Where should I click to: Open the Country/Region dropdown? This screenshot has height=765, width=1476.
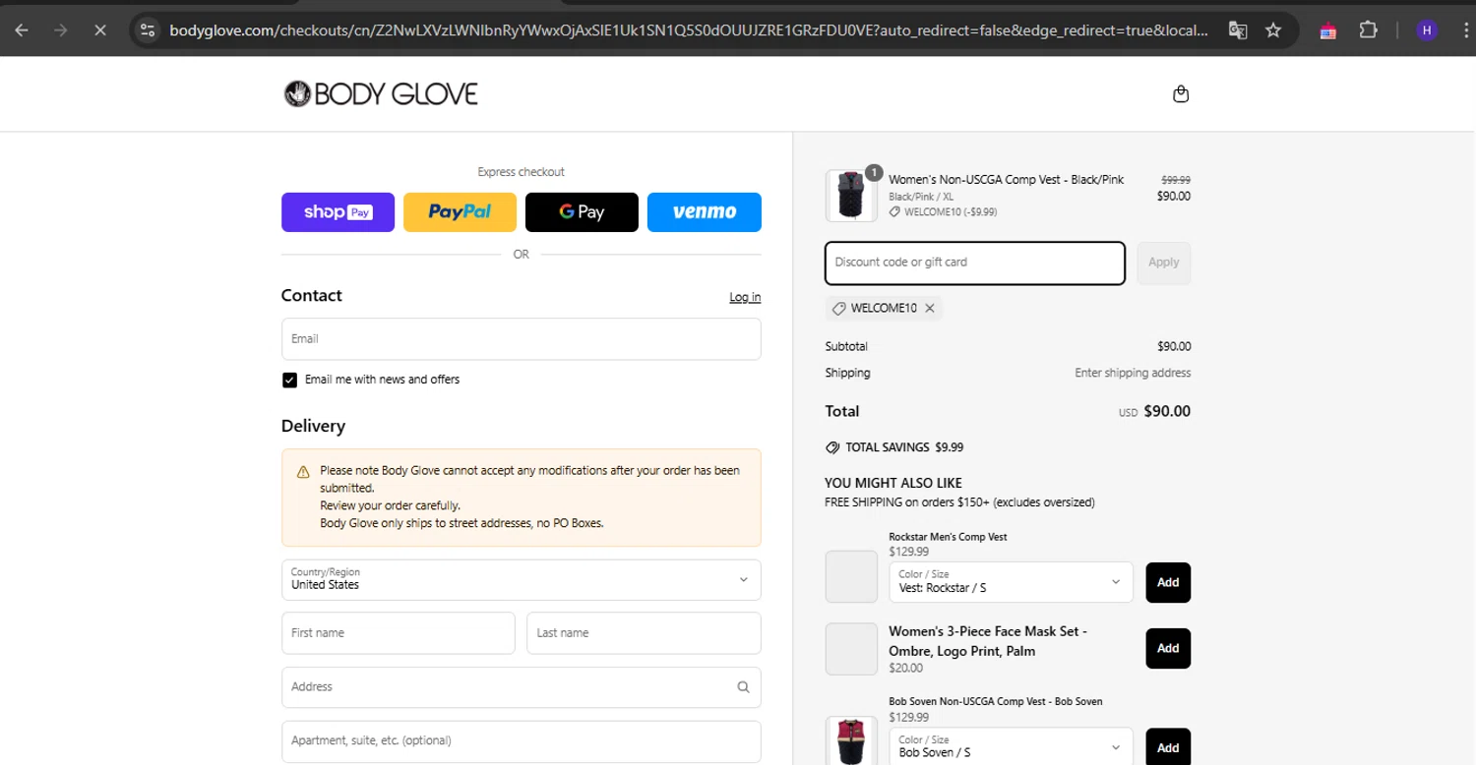(522, 580)
